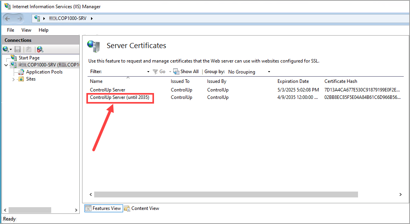Open the File menu
The height and width of the screenshot is (224, 410).
click(x=11, y=30)
